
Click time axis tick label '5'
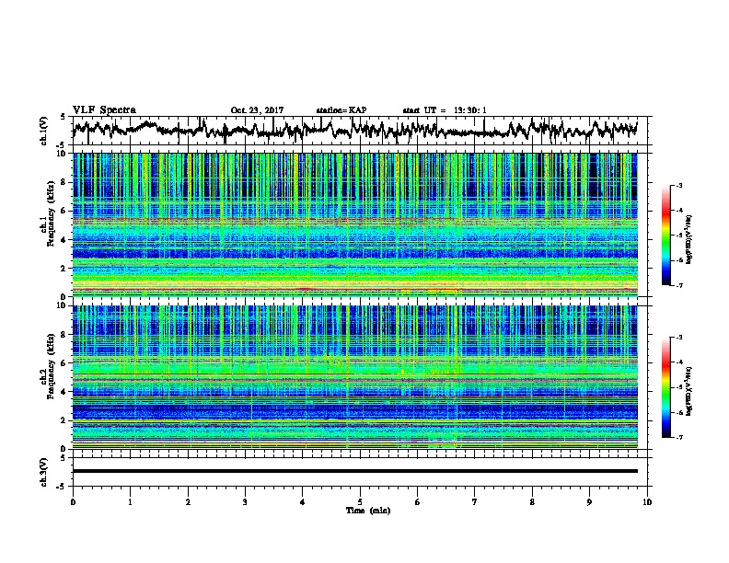(x=360, y=502)
